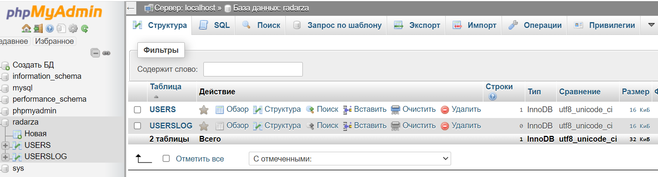This screenshot has height=177, width=658.
Task: Click Поиск in the USERSLOG row
Action: [322, 125]
